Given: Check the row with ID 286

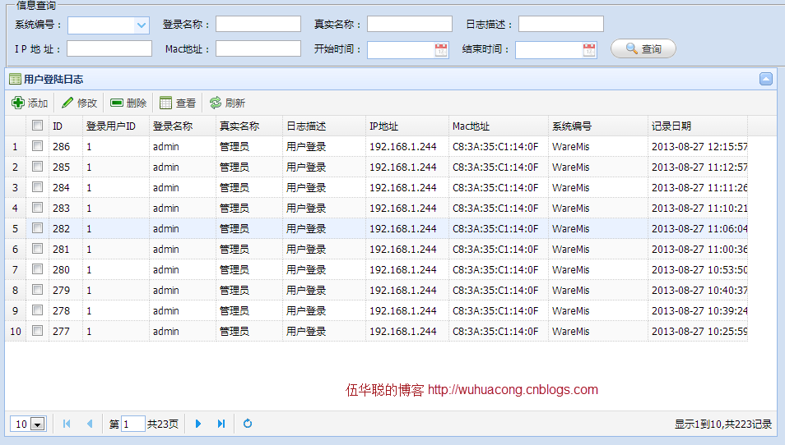Looking at the screenshot, I should 37,146.
